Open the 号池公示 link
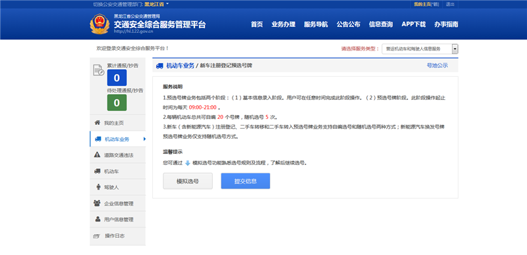 pyautogui.click(x=437, y=66)
